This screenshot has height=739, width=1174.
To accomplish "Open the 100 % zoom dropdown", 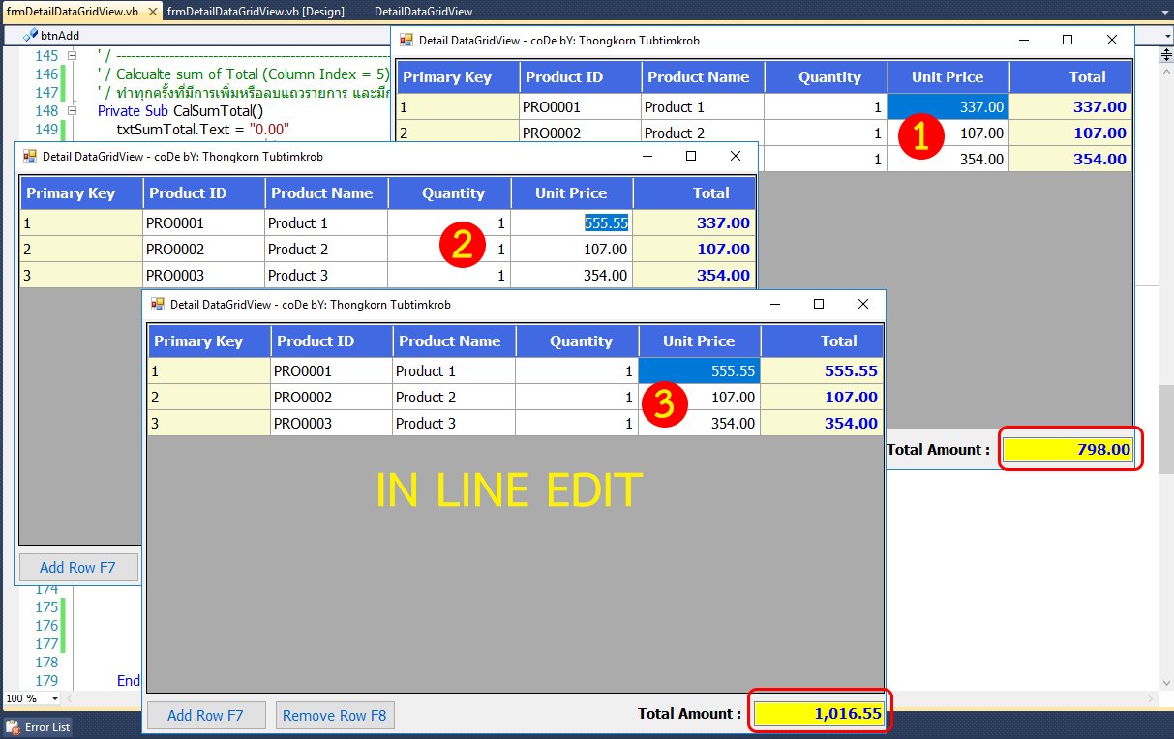I will (x=55, y=698).
